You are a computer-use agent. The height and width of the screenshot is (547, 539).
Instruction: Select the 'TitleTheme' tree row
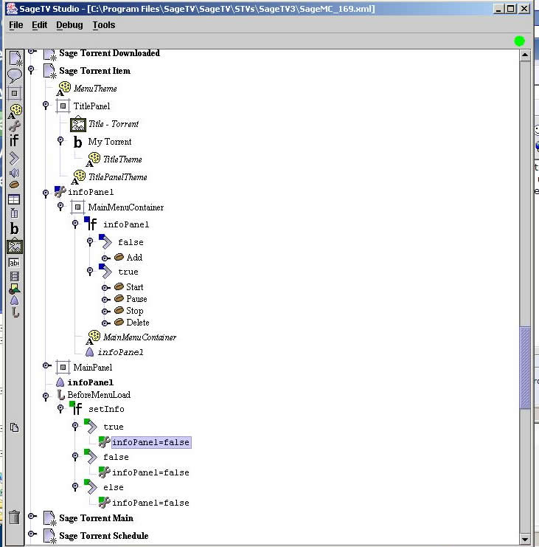(122, 159)
